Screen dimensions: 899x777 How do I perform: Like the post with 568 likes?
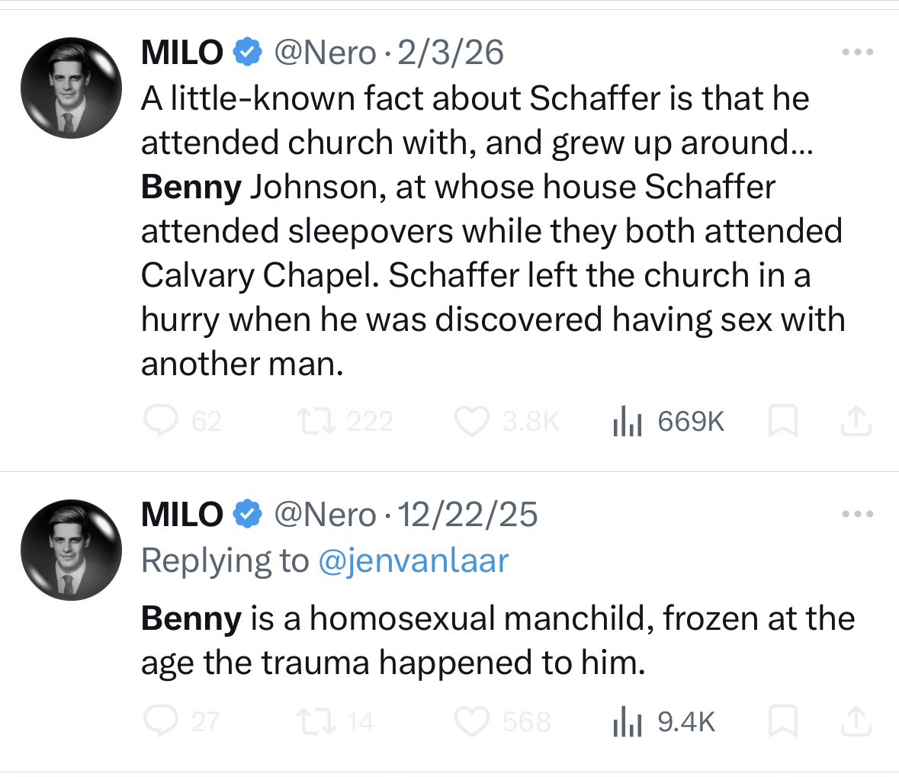click(x=472, y=721)
